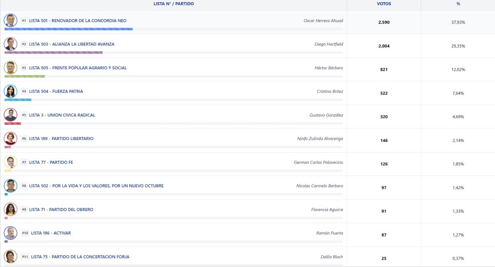Click the % column header
Screen dimensions: 495x267
click(x=458, y=4)
